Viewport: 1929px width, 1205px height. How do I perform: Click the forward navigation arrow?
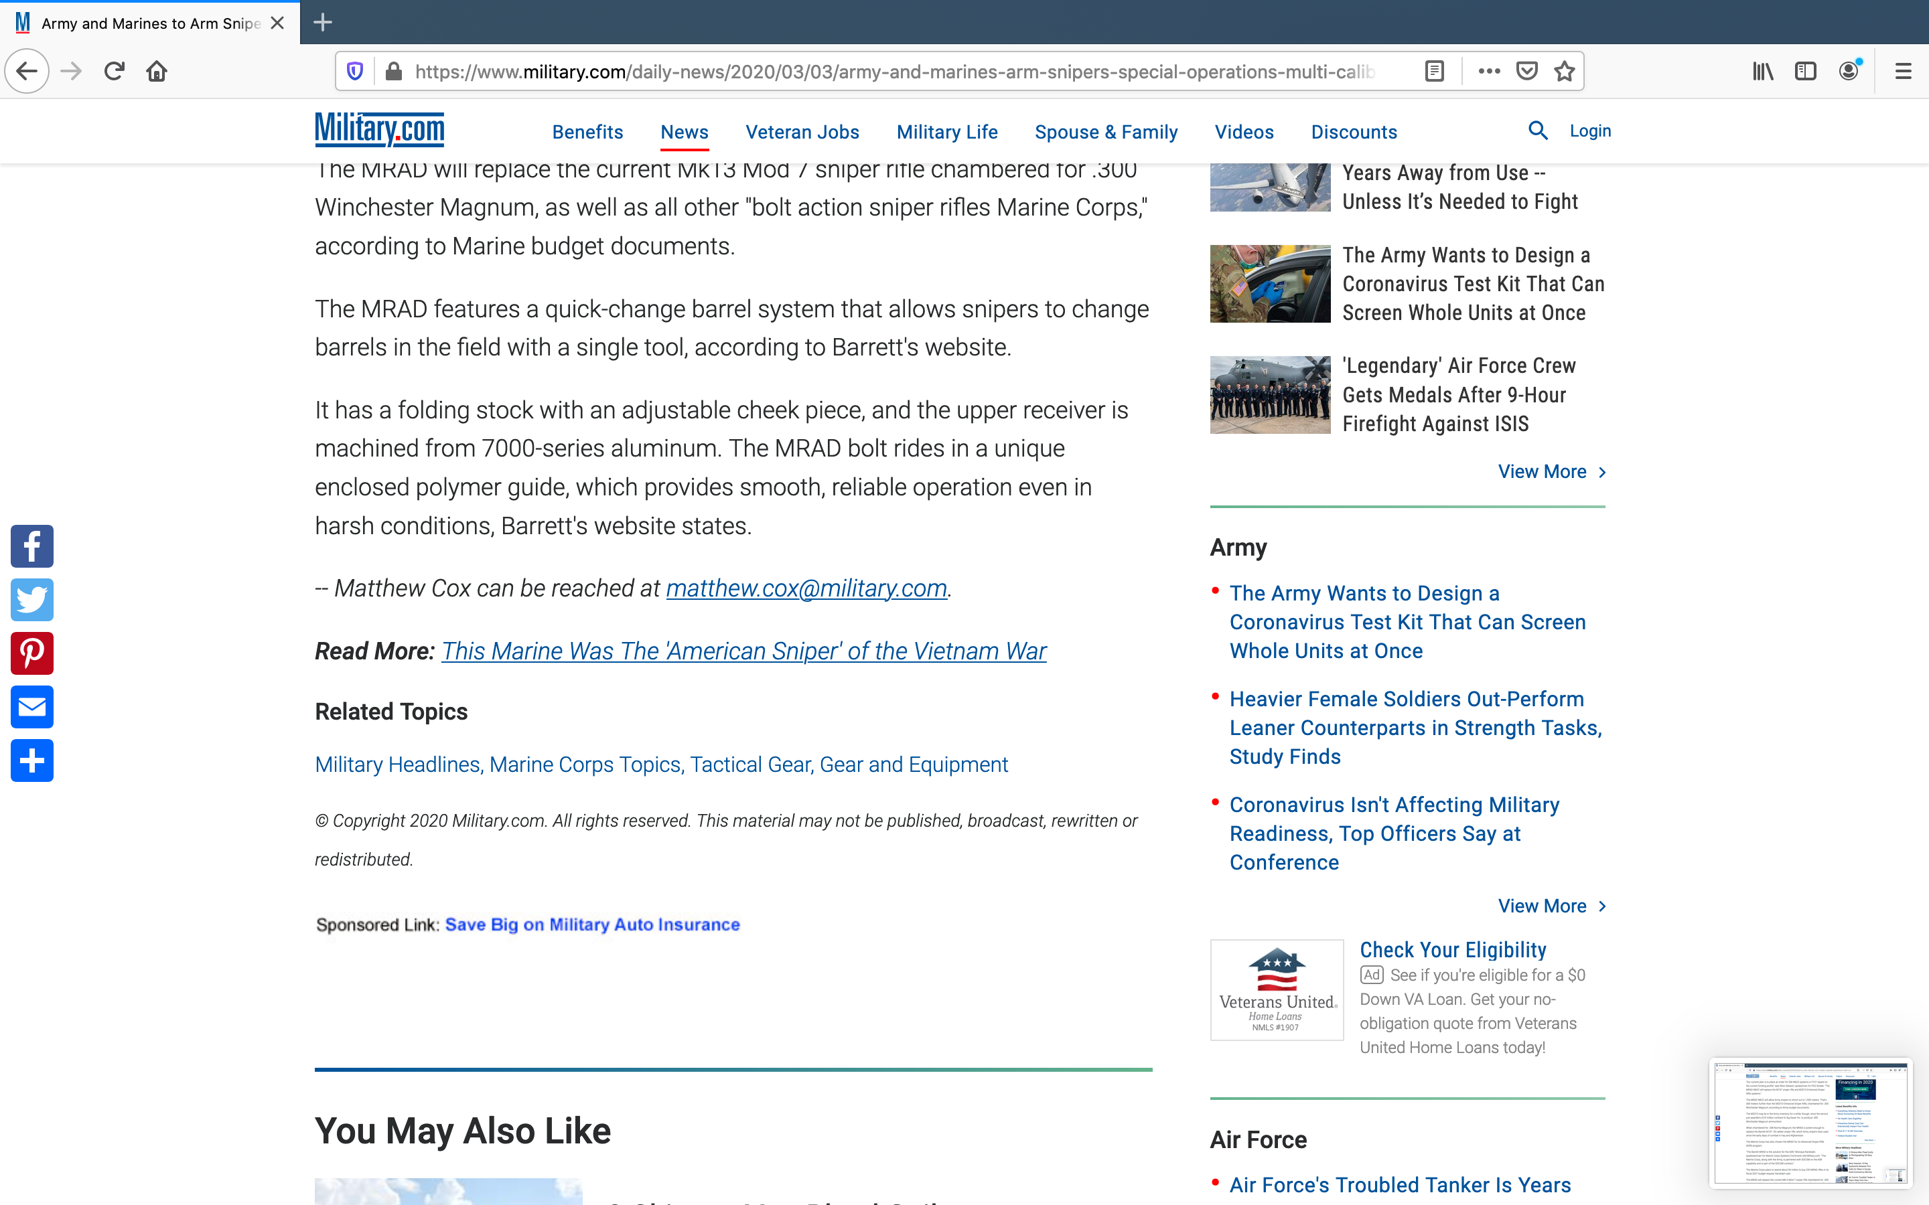click(71, 72)
